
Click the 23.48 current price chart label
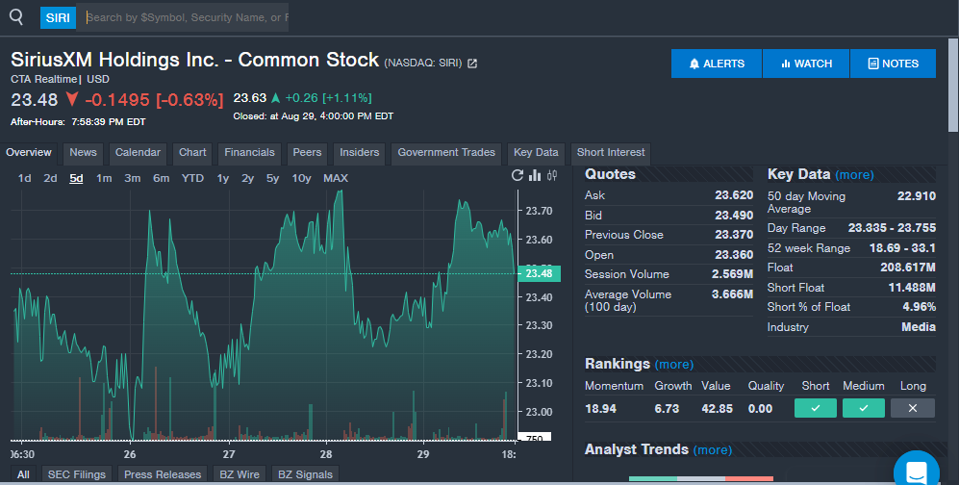click(539, 273)
